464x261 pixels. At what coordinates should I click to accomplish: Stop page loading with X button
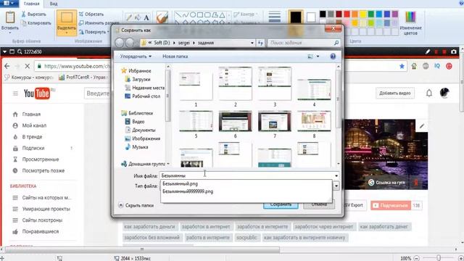(28, 66)
